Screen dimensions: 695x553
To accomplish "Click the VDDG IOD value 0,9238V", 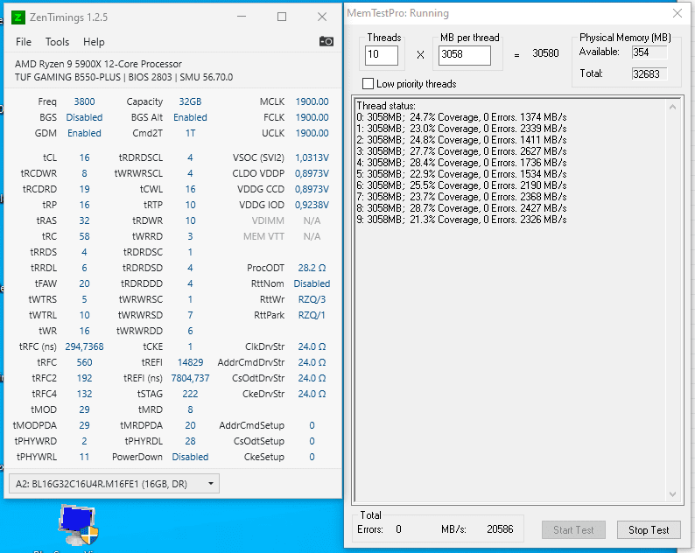I will tap(312, 205).
